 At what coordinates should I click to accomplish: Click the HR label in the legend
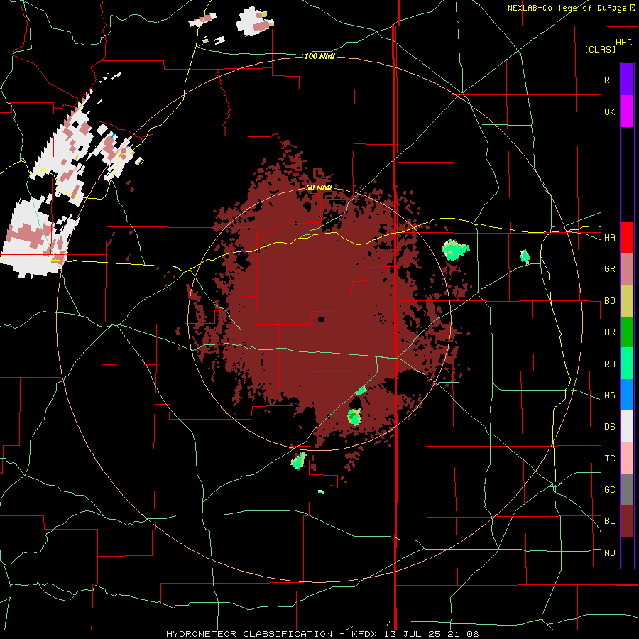[x=609, y=332]
